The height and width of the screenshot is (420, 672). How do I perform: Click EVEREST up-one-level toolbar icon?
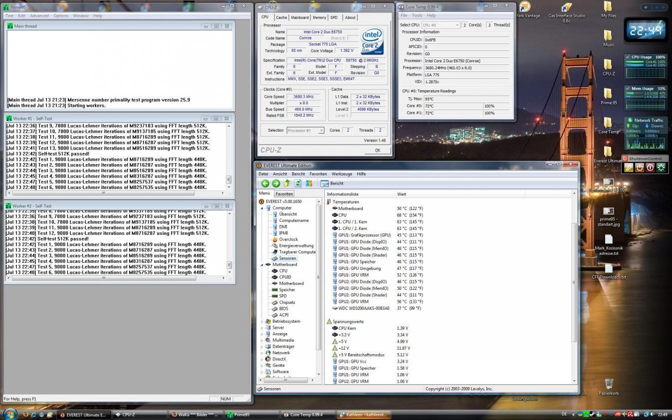pyautogui.click(x=287, y=184)
